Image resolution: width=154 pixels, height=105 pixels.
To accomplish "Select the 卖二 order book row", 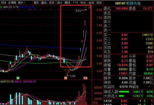I will pyautogui.click(x=128, y=26).
